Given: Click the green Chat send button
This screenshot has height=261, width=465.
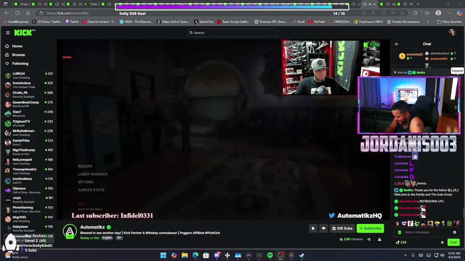Looking at the screenshot, I should click(453, 243).
